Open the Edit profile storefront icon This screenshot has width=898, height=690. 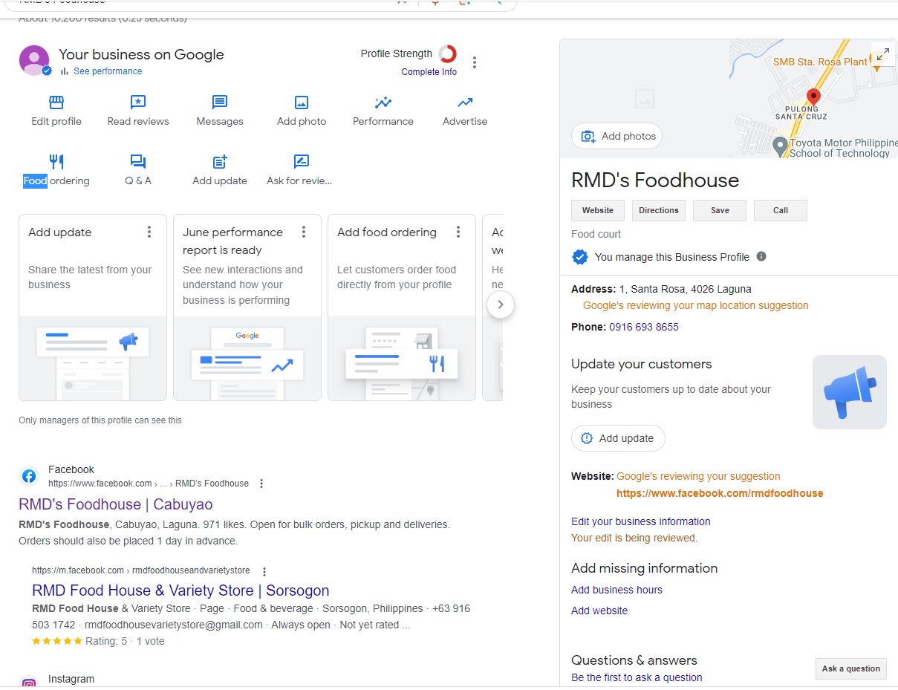[56, 102]
